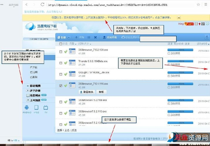Reload the page with the refresh icon
Screen dimensions: 210x146
point(42,5)
